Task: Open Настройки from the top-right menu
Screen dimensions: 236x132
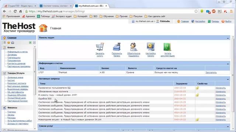Action: point(200,21)
